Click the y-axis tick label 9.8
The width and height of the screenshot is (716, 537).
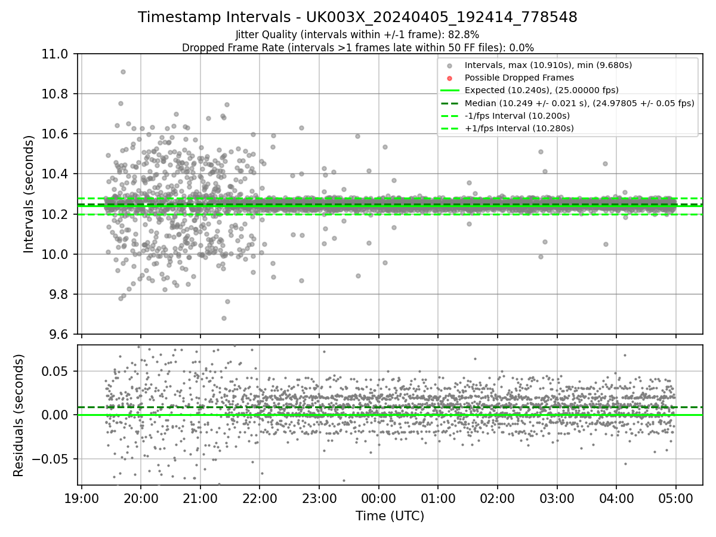coord(60,294)
